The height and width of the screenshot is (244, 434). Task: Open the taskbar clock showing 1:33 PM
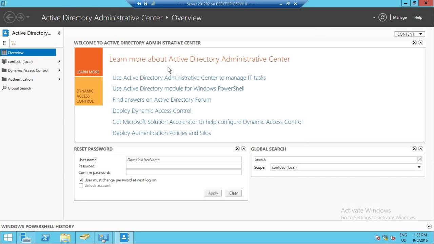420,238
